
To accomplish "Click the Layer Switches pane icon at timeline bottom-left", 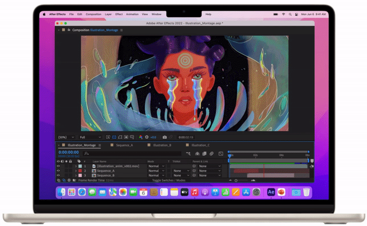I will 59,180.
